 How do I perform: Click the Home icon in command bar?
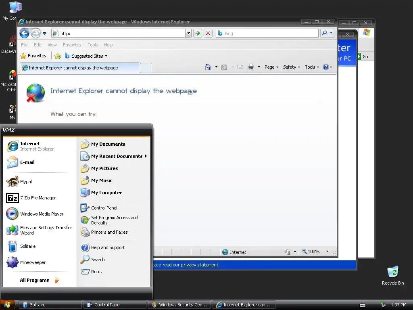(208, 67)
